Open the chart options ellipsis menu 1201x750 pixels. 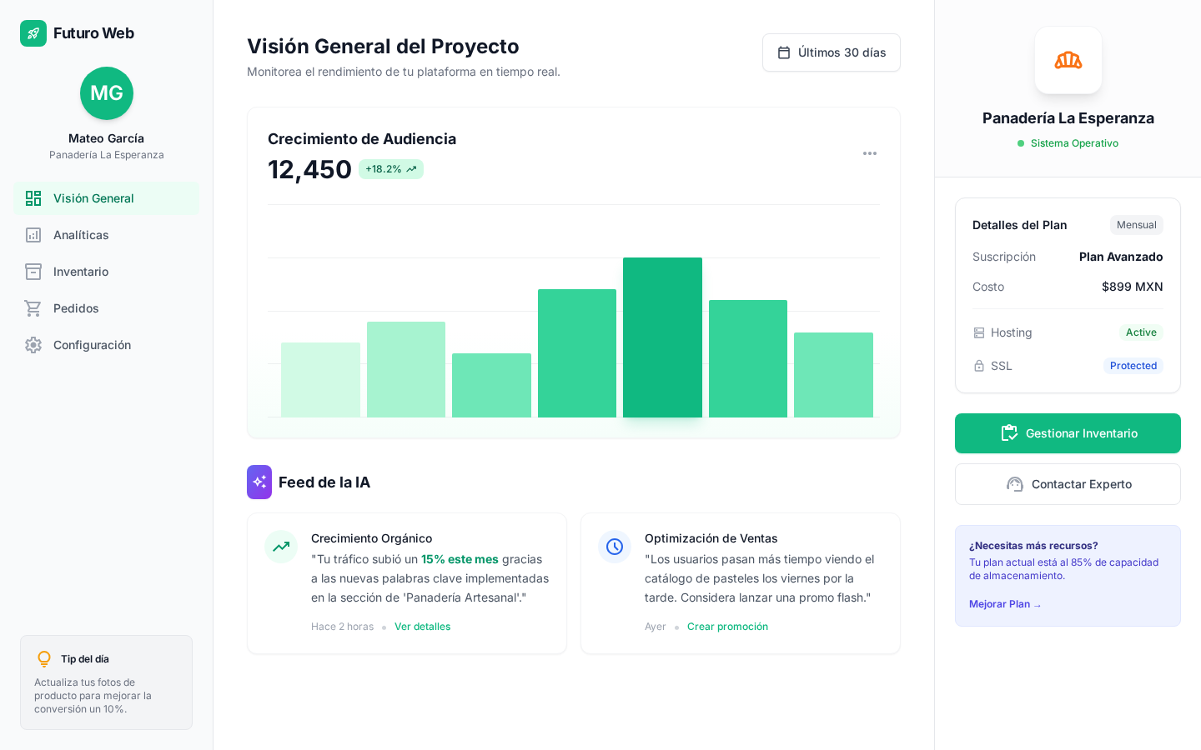(870, 153)
